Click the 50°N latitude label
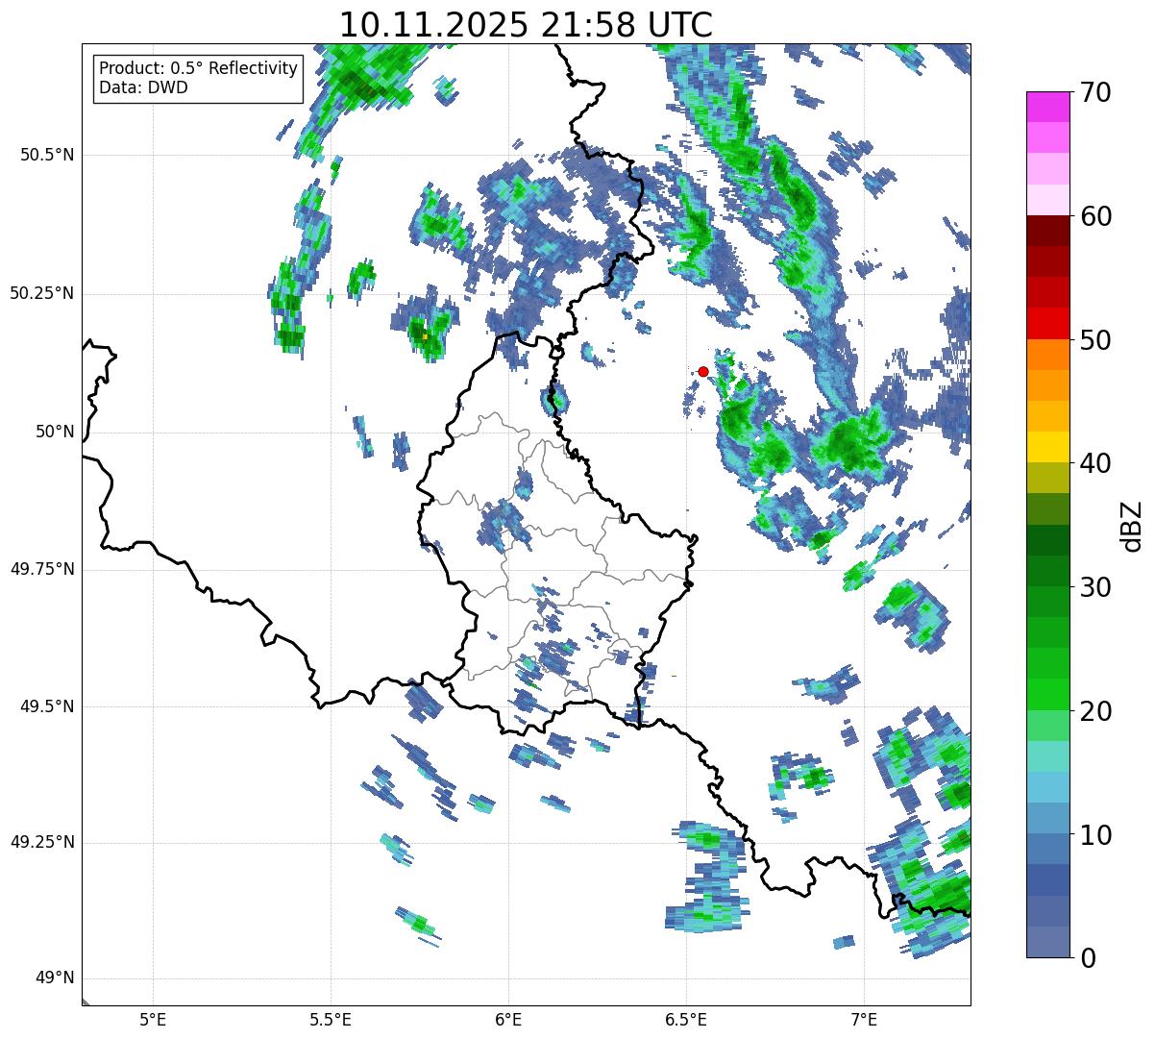Image resolution: width=1155 pixels, height=1039 pixels. [x=55, y=432]
